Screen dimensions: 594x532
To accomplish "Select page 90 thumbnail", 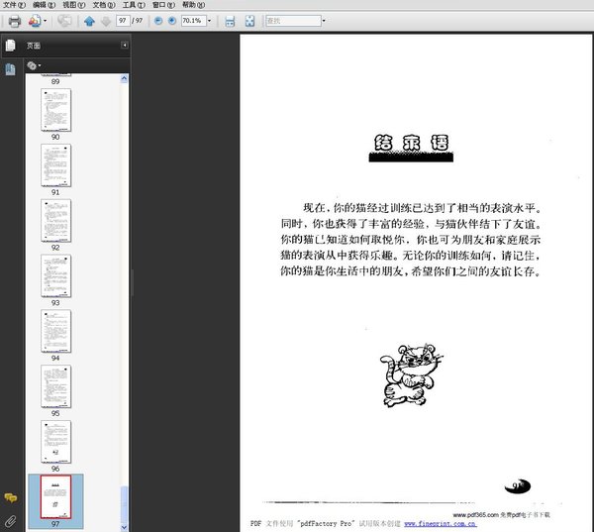I will point(55,110).
